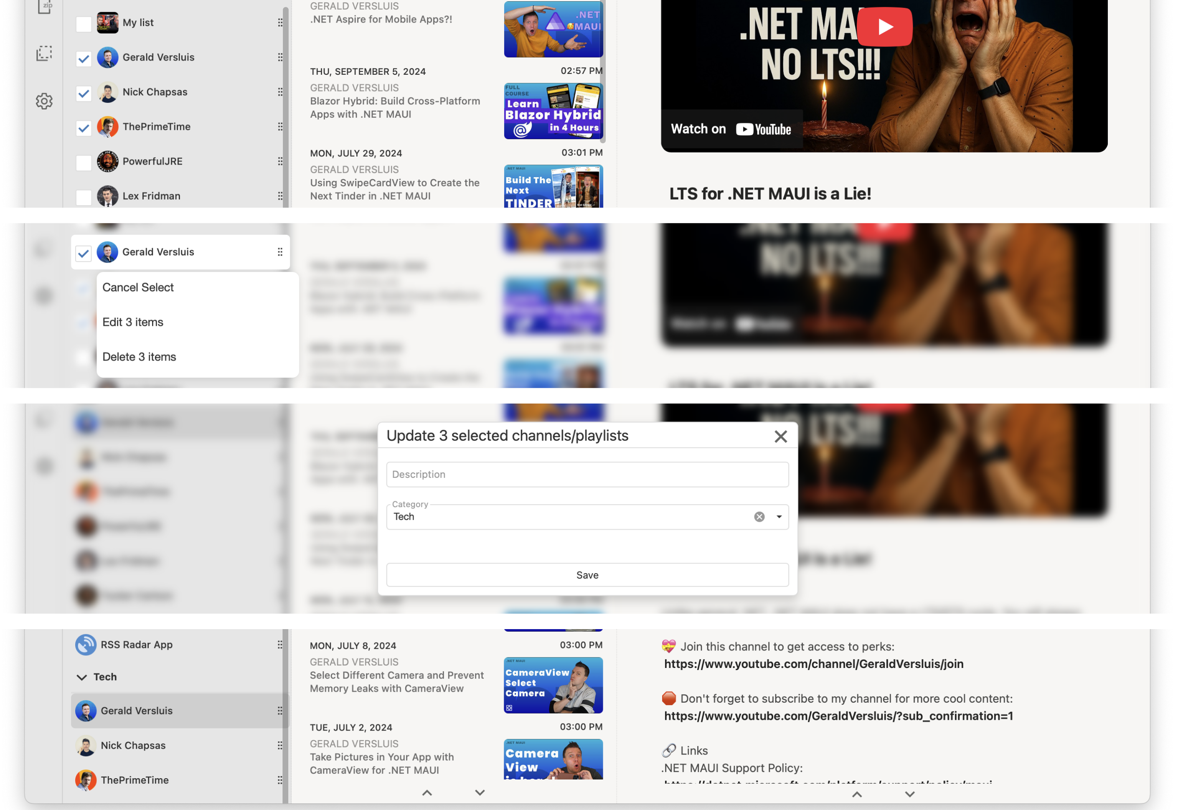The image size is (1178, 810).
Task: Uncheck the ThePrimeTime checkbox
Action: [84, 127]
